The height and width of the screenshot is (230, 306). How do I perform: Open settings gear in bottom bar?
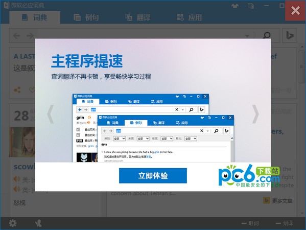click(x=13, y=223)
